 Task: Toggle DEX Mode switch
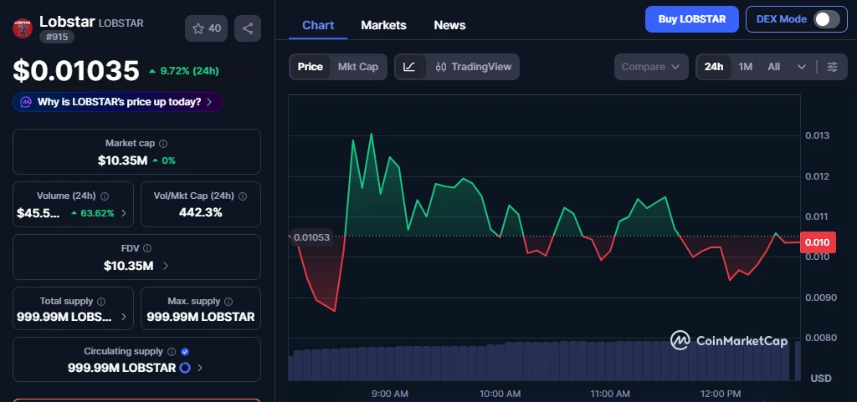point(826,19)
